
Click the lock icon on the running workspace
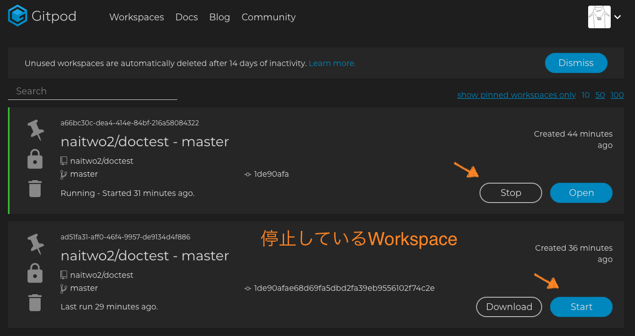[35, 159]
